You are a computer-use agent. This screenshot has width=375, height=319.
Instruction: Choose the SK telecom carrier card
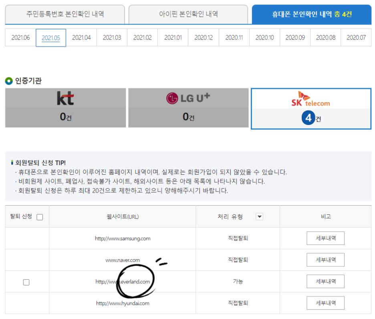point(311,109)
